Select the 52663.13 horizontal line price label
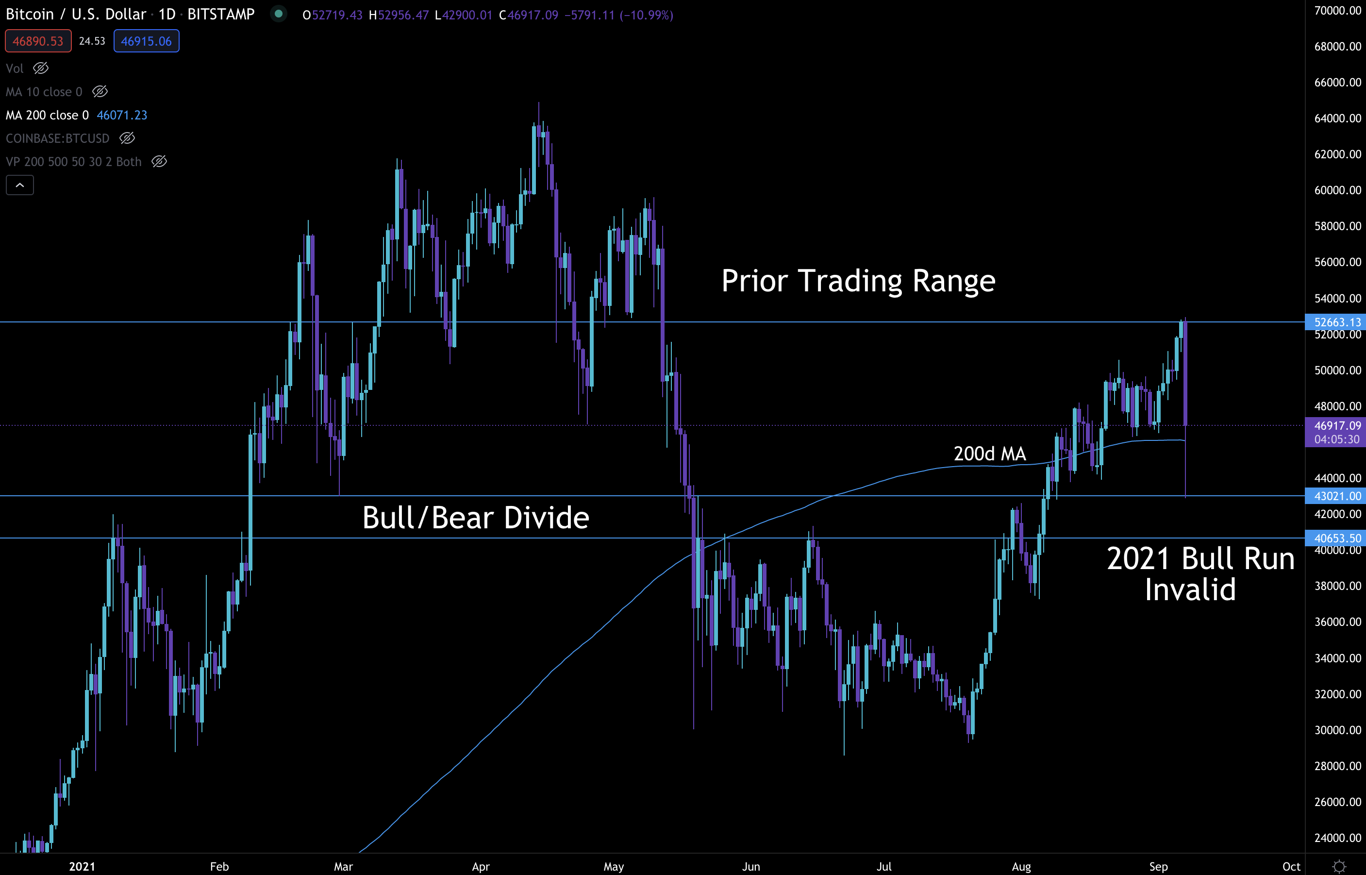1366x875 pixels. (1336, 322)
